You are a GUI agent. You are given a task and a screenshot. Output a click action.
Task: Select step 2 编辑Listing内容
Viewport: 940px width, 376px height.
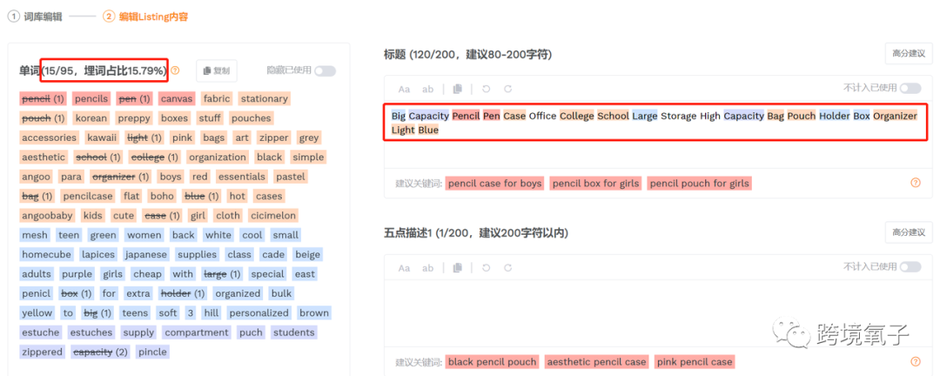[x=145, y=17]
